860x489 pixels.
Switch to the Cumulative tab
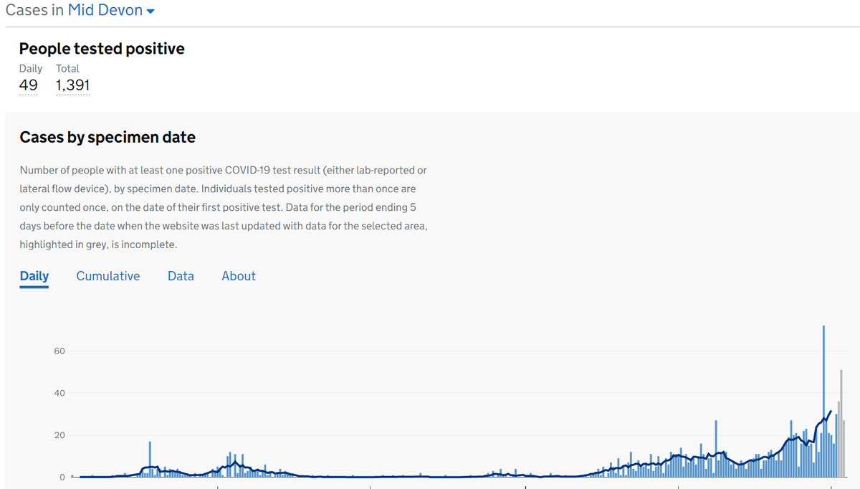[x=108, y=276]
